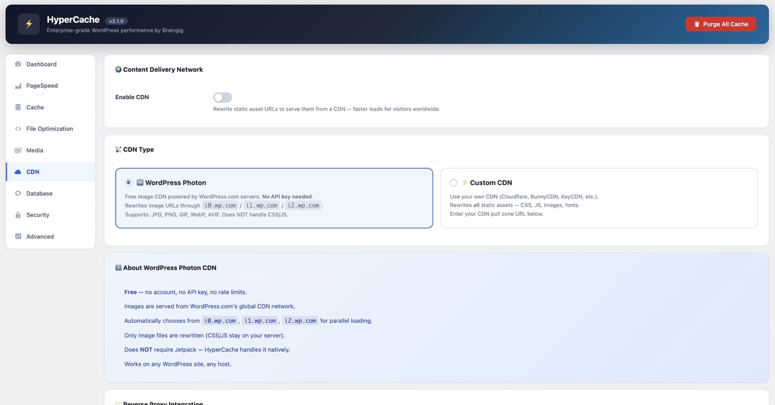The image size is (775, 405).
Task: Click the Cache database stack icon
Action: point(18,107)
